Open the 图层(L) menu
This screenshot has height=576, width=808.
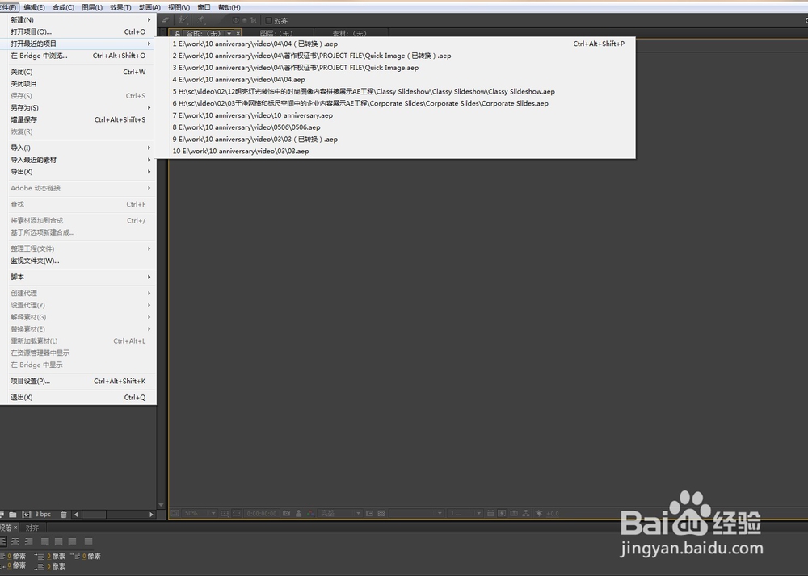coord(92,7)
